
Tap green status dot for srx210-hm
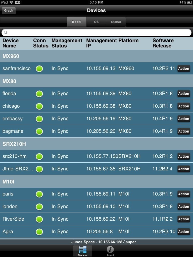pos(39,156)
